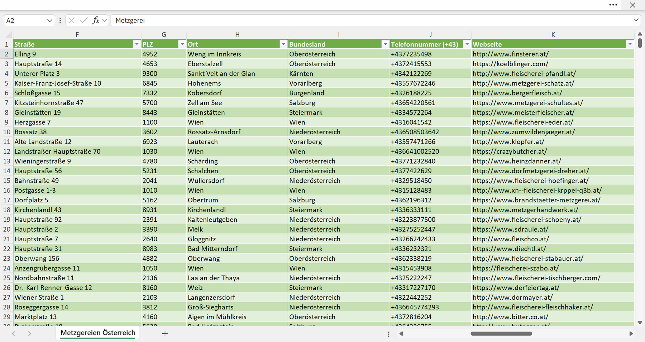Confirm entry with checkmark icon

coord(83,20)
